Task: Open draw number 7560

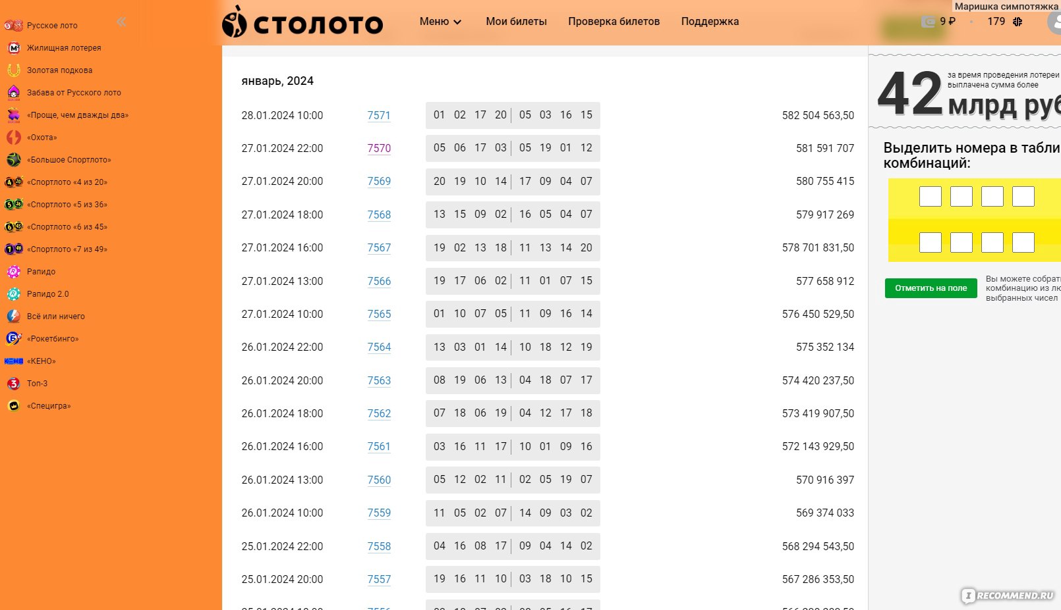Action: coord(379,480)
